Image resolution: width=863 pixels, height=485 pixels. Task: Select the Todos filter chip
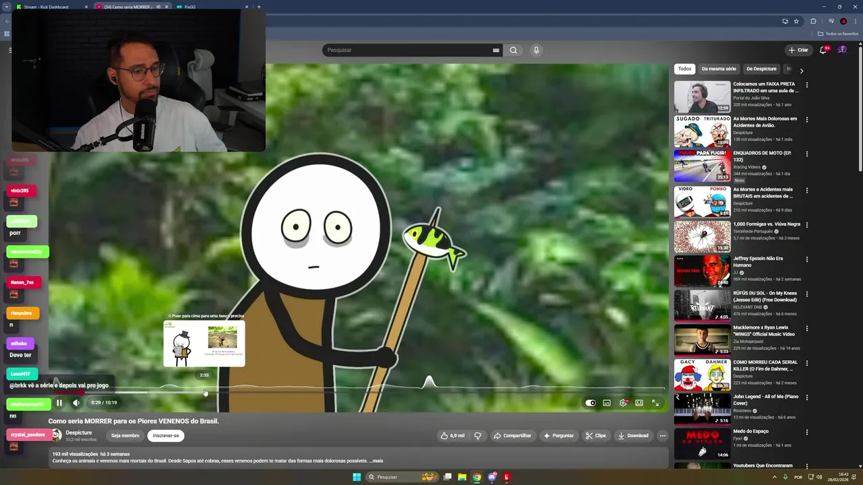684,69
